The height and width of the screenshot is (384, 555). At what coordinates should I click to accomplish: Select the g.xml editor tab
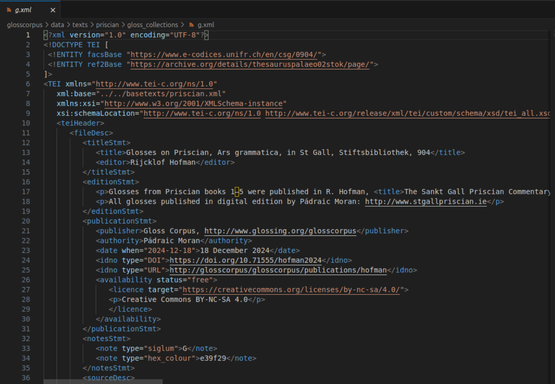(x=30, y=10)
